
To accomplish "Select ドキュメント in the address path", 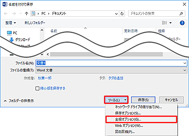I will [59, 13].
